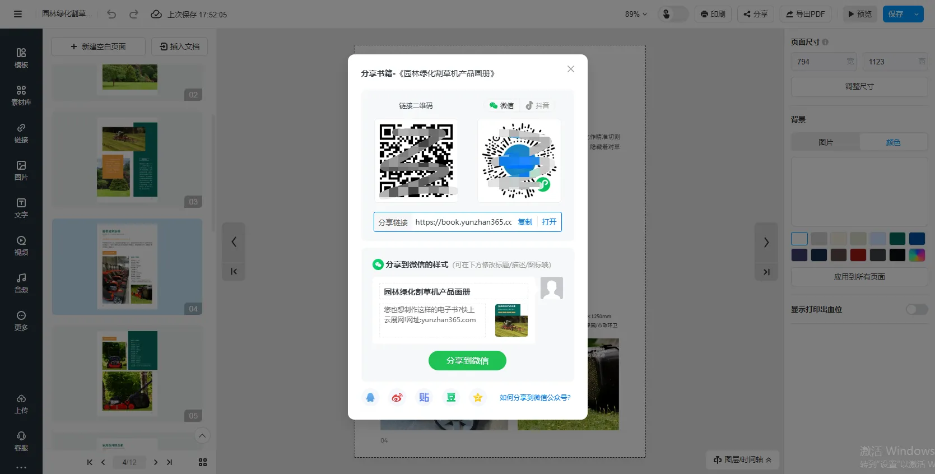
Task: Open the 链接 link tool in sidebar
Action: click(21, 133)
